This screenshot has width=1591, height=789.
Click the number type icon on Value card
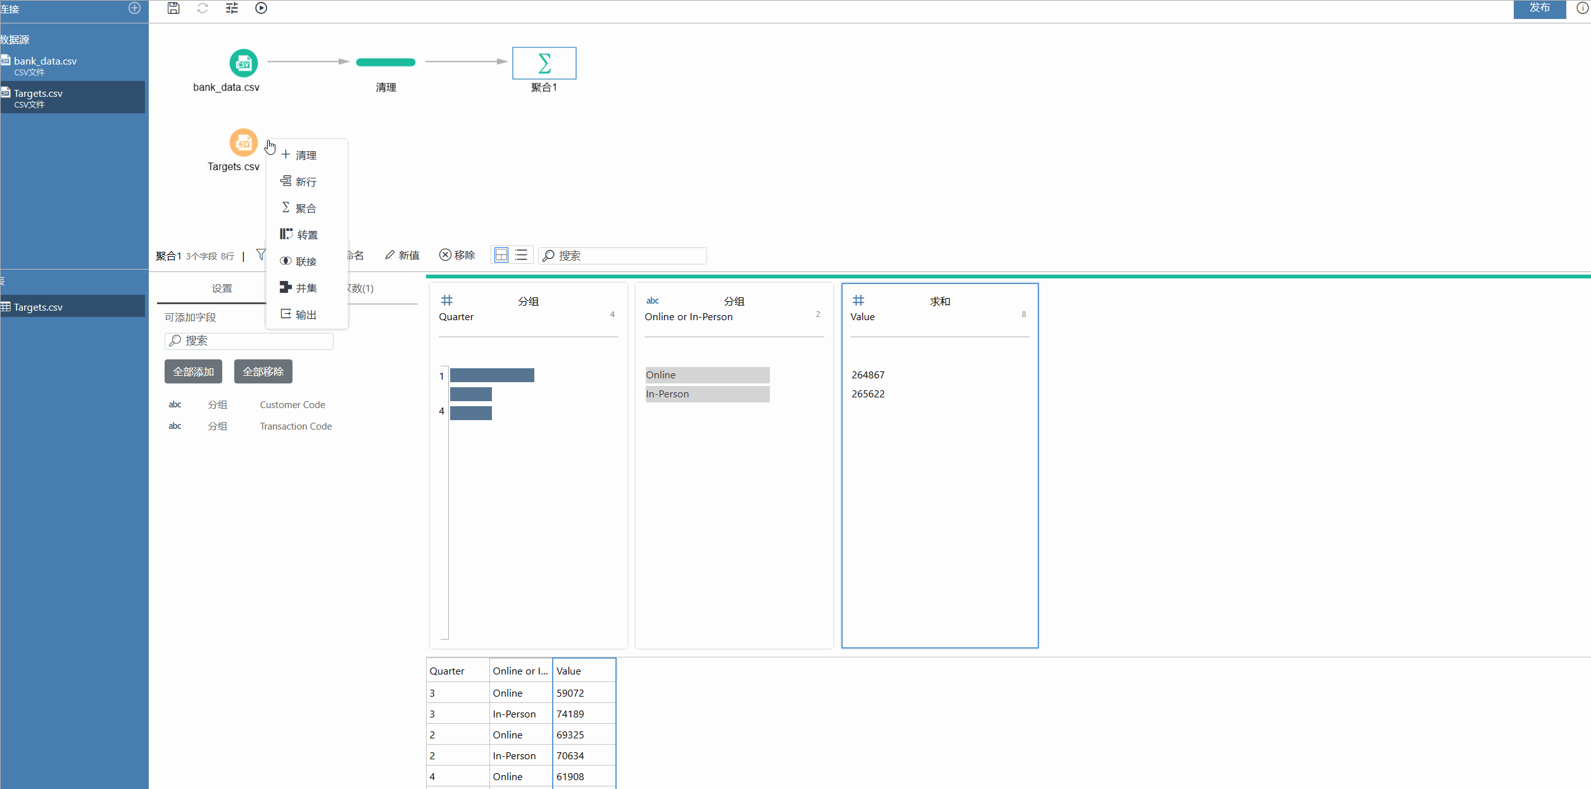(x=858, y=301)
